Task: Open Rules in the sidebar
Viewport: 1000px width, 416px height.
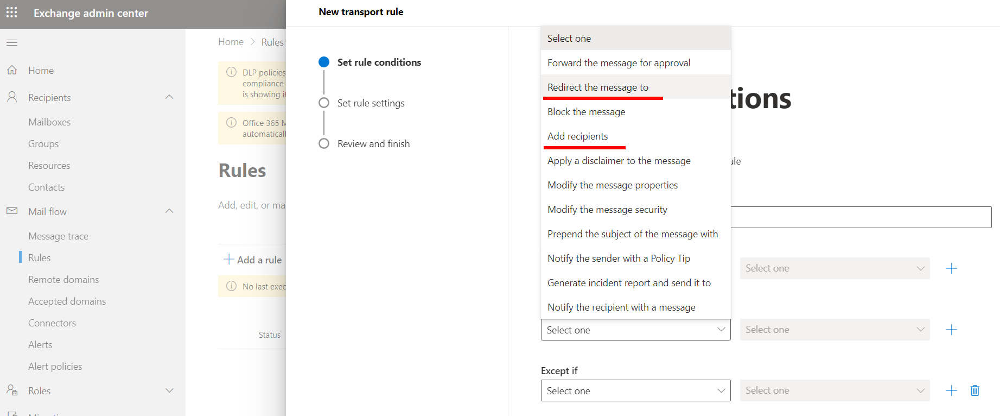Action: click(x=39, y=257)
